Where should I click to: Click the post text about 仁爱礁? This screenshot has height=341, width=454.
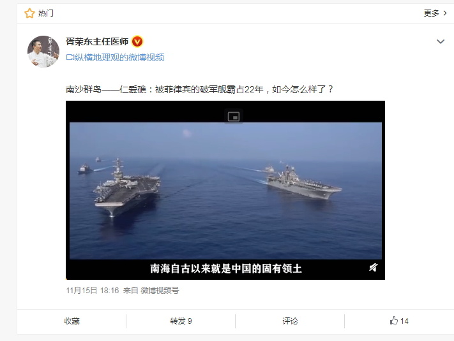(x=199, y=89)
